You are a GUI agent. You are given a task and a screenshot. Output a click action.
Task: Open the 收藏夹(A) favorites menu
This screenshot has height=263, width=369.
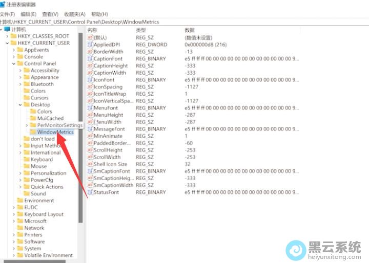coord(75,14)
